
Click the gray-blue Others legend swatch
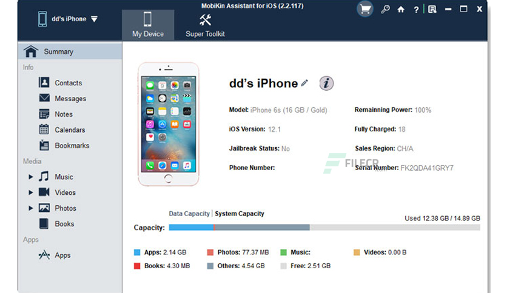[x=210, y=266]
